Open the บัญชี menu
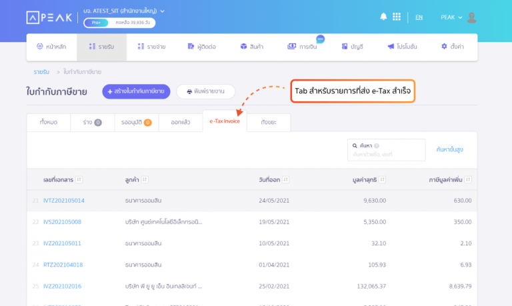 point(352,47)
